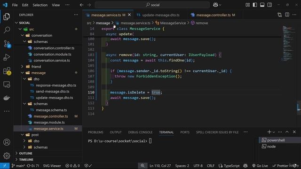Open the Extensions view
The image size is (301, 169).
7,71
